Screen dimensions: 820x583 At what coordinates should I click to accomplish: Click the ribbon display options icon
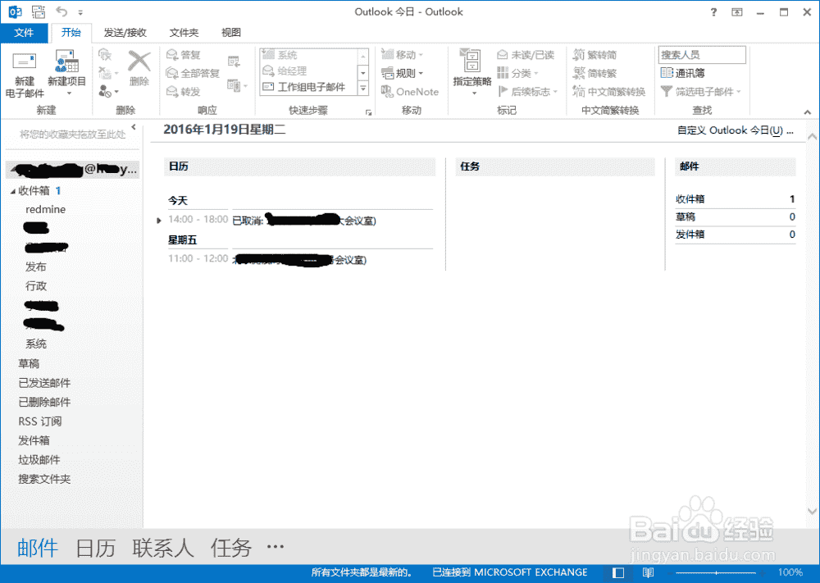pos(737,12)
